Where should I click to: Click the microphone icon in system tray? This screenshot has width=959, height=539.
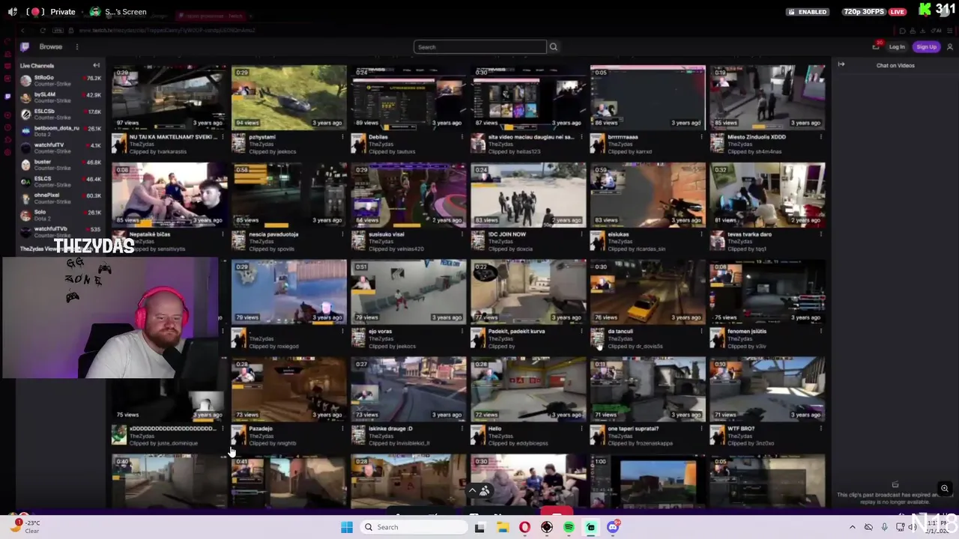tap(884, 527)
